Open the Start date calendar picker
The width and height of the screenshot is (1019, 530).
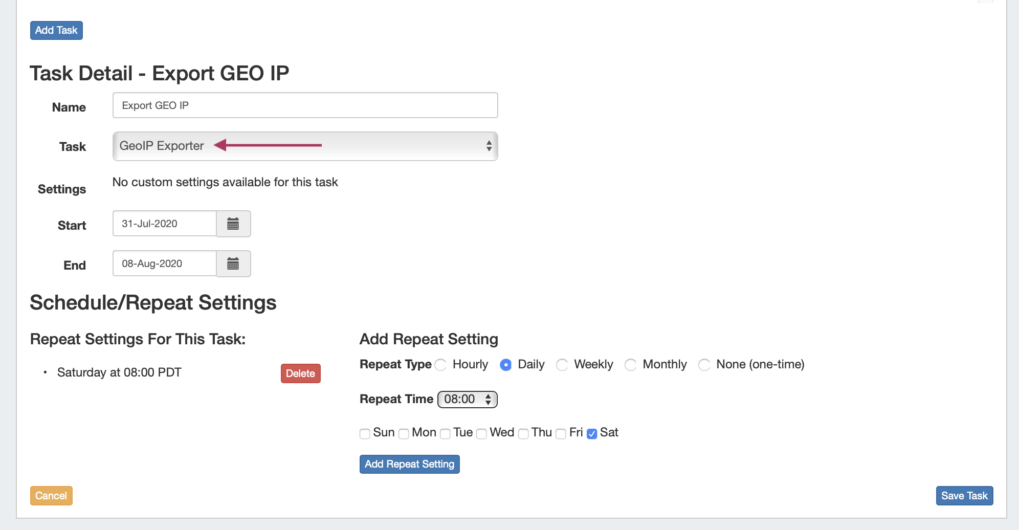click(x=233, y=224)
